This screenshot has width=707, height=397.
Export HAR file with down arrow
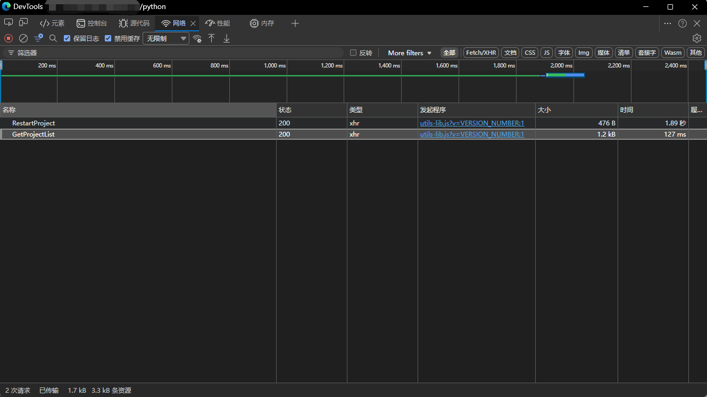(x=227, y=38)
